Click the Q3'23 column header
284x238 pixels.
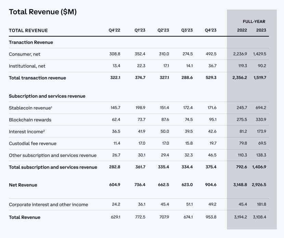pos(187,30)
